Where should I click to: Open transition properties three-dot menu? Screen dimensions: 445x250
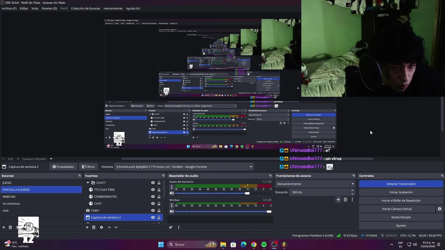pos(352,200)
